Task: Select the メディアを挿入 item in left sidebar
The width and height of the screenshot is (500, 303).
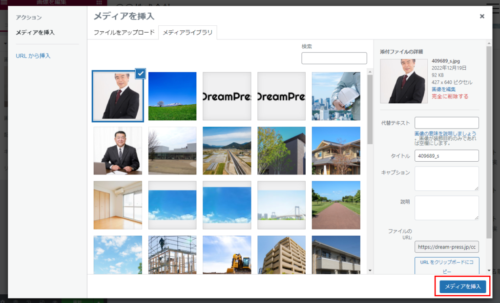Action: (35, 33)
